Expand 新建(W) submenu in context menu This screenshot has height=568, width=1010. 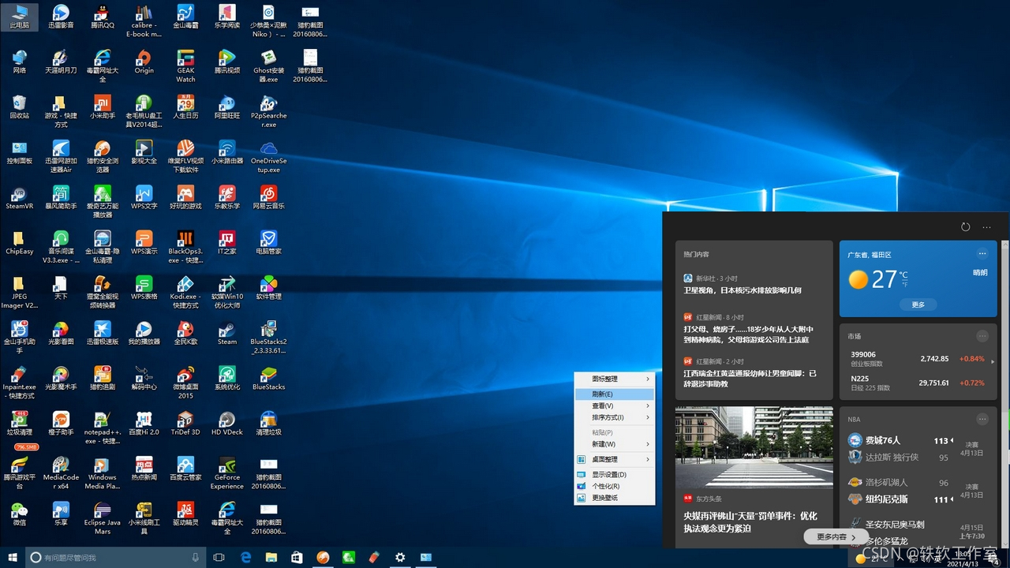click(x=615, y=444)
